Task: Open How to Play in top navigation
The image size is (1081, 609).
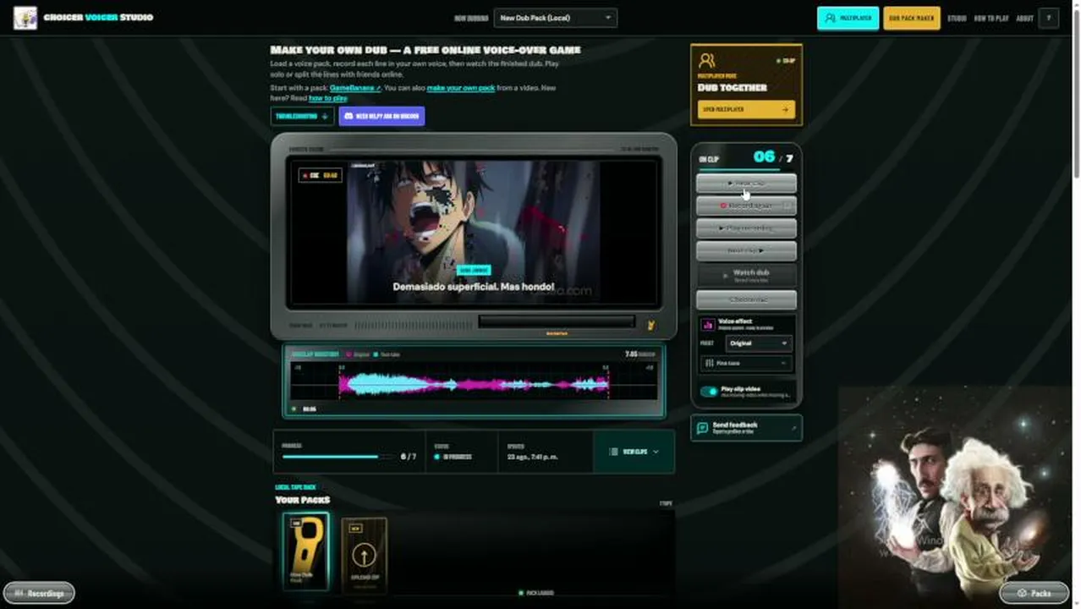Action: (x=991, y=18)
